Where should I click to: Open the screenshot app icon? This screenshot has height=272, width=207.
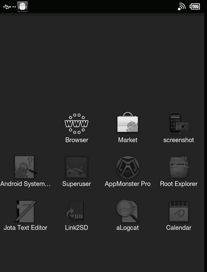(x=179, y=123)
